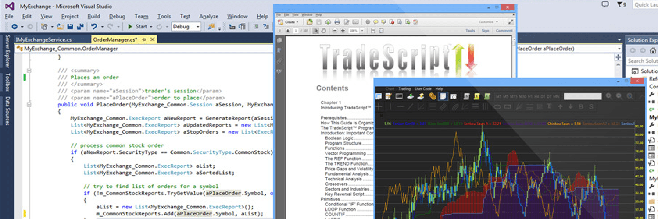This screenshot has width=658, height=219.
Task: Select the ellipse drawing tool in chart window
Action: pyautogui.click(x=497, y=106)
